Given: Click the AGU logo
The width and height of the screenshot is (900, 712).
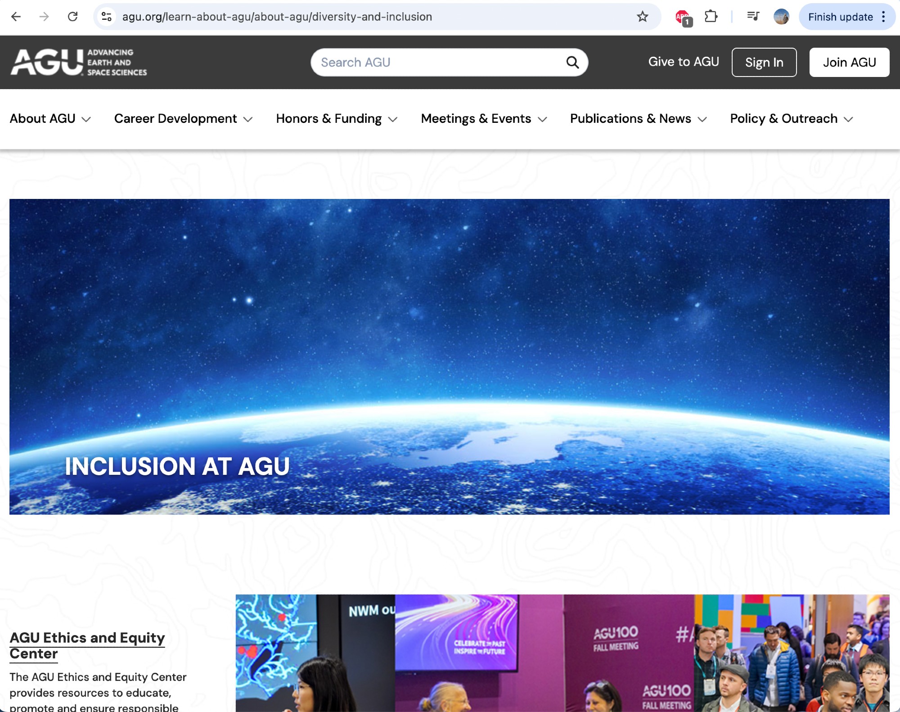Looking at the screenshot, I should coord(79,62).
